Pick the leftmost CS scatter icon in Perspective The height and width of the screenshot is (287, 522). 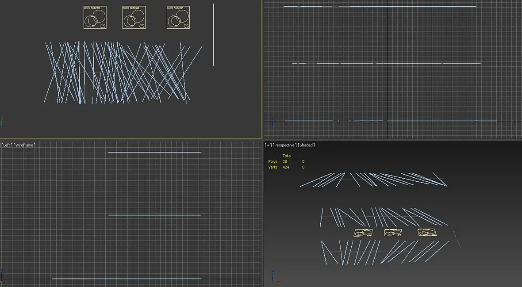coord(363,233)
